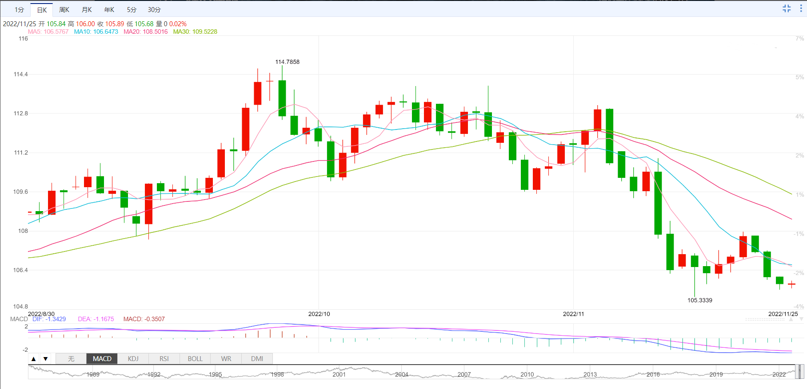Click the left handle of timeline range slider
This screenshot has height=389, width=807.
pos(797,372)
